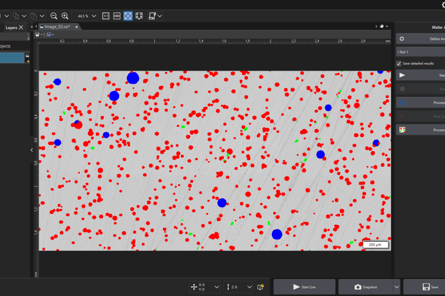Open the X/Y position dropdown chevron
Viewport: 445px width, 296px height.
click(x=217, y=287)
